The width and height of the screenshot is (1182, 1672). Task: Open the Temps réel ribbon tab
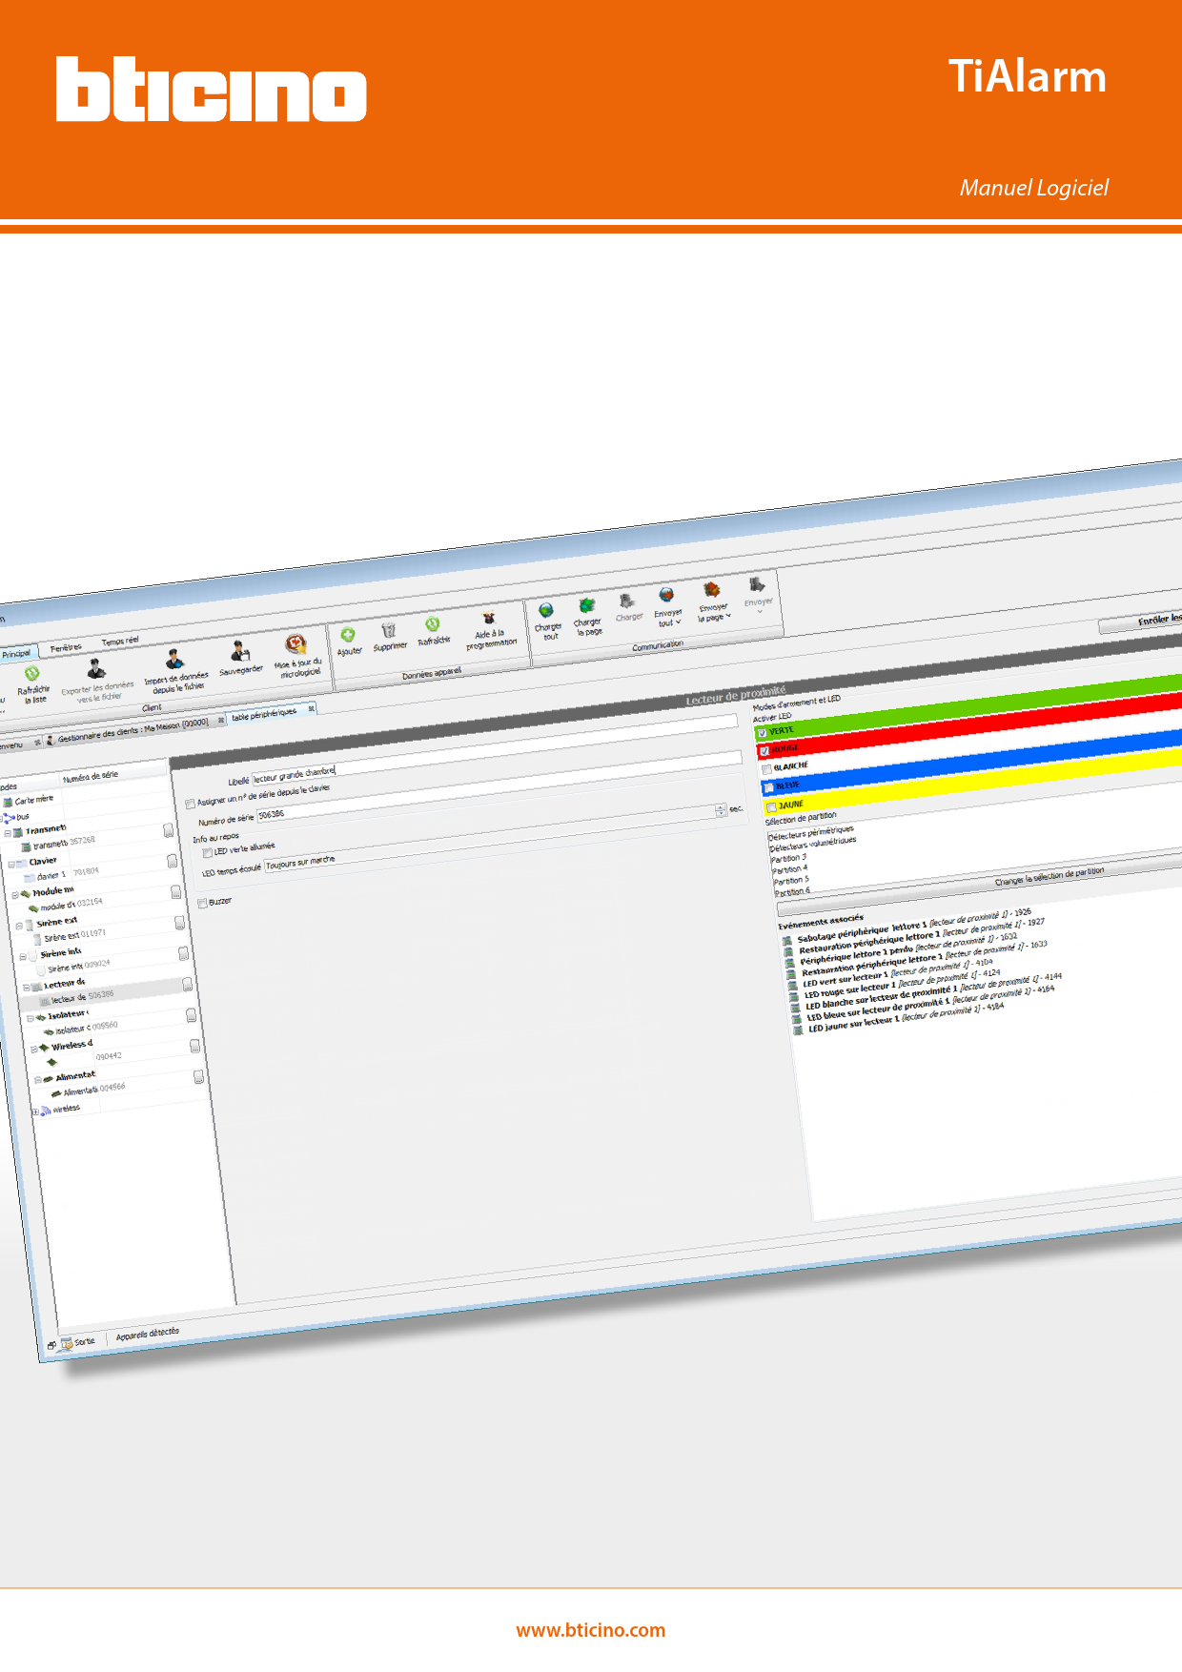pyautogui.click(x=120, y=642)
